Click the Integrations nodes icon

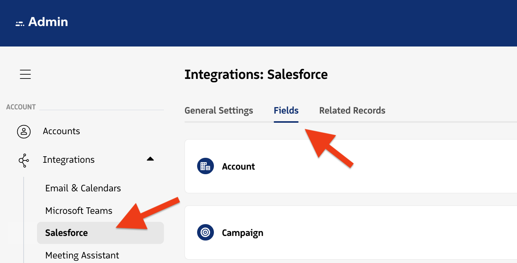coord(24,160)
